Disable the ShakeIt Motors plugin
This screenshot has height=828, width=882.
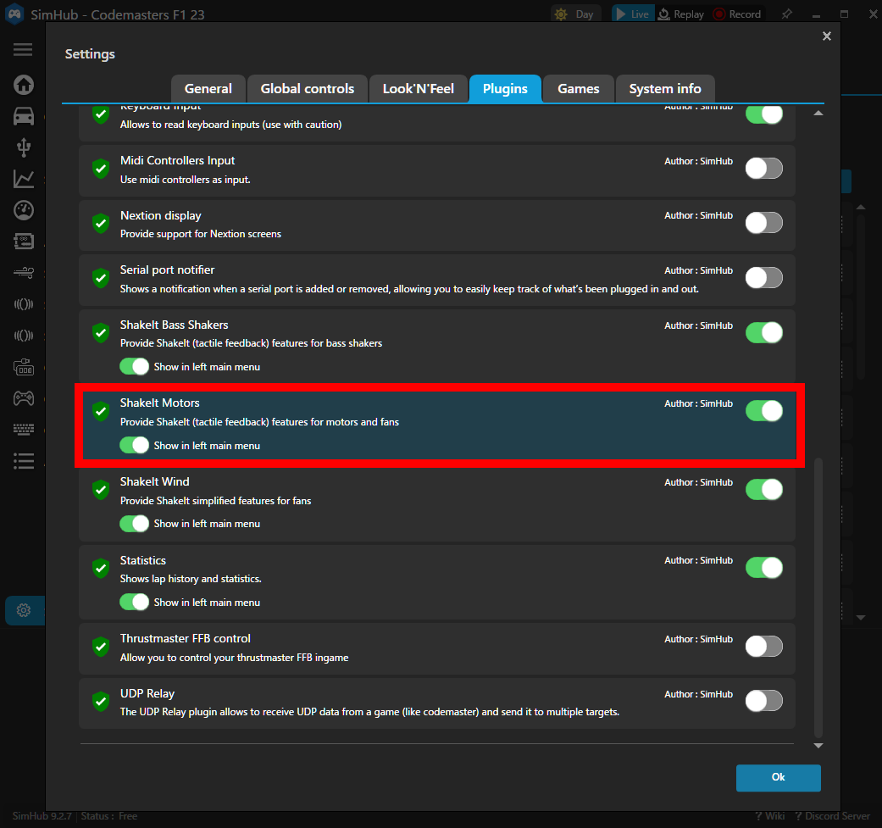pos(764,411)
